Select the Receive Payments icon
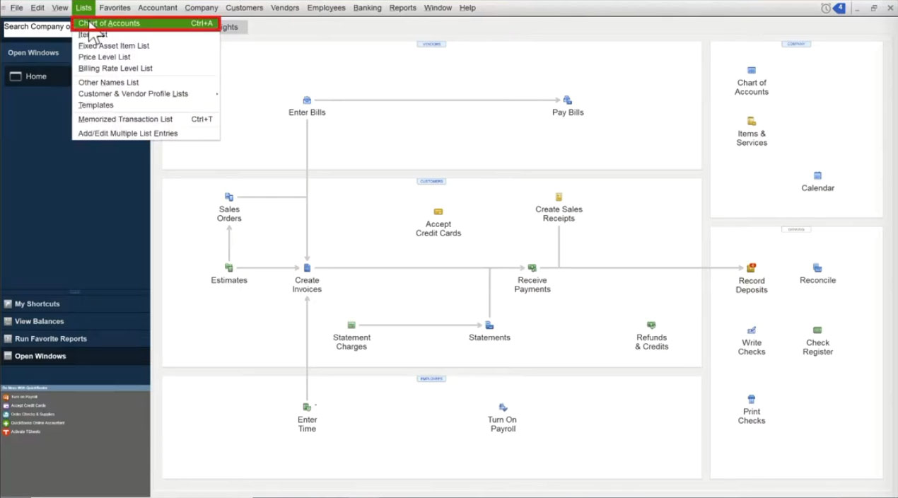 tap(532, 268)
